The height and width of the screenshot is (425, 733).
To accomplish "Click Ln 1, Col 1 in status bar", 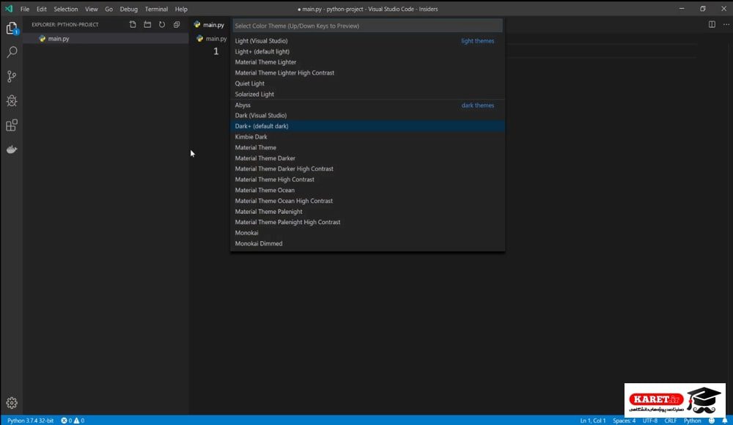I will [593, 421].
